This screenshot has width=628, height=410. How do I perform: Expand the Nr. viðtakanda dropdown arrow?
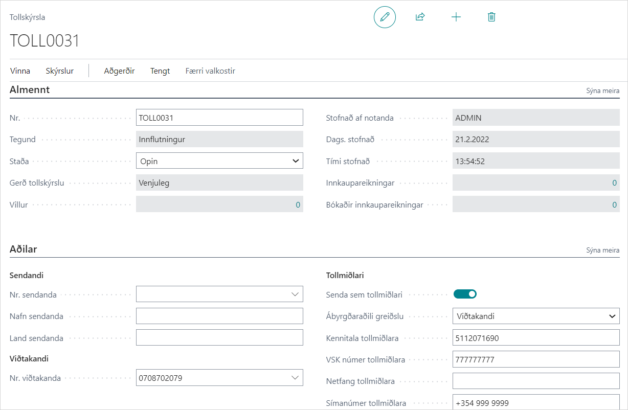[x=295, y=378]
